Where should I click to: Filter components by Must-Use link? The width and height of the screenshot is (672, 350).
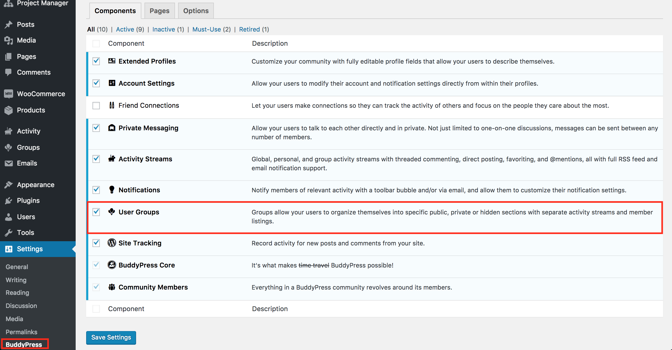[x=206, y=29]
